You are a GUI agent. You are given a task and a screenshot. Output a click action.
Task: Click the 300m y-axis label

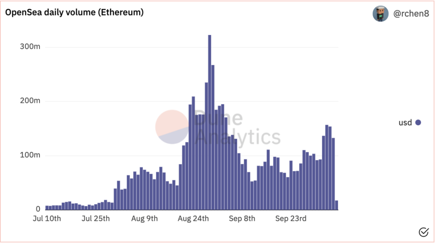(x=30, y=47)
